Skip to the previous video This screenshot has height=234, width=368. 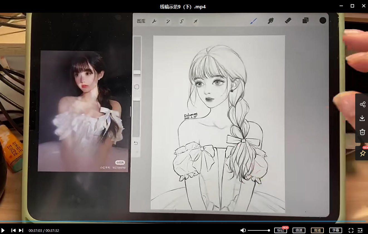[13, 230]
